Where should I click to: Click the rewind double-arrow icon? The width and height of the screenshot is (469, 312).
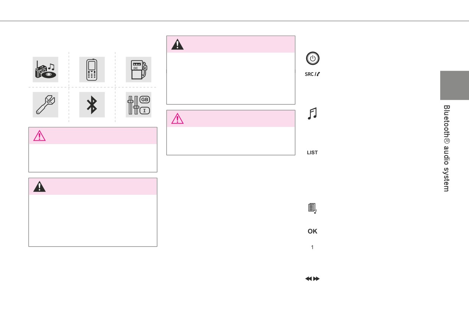(309, 279)
